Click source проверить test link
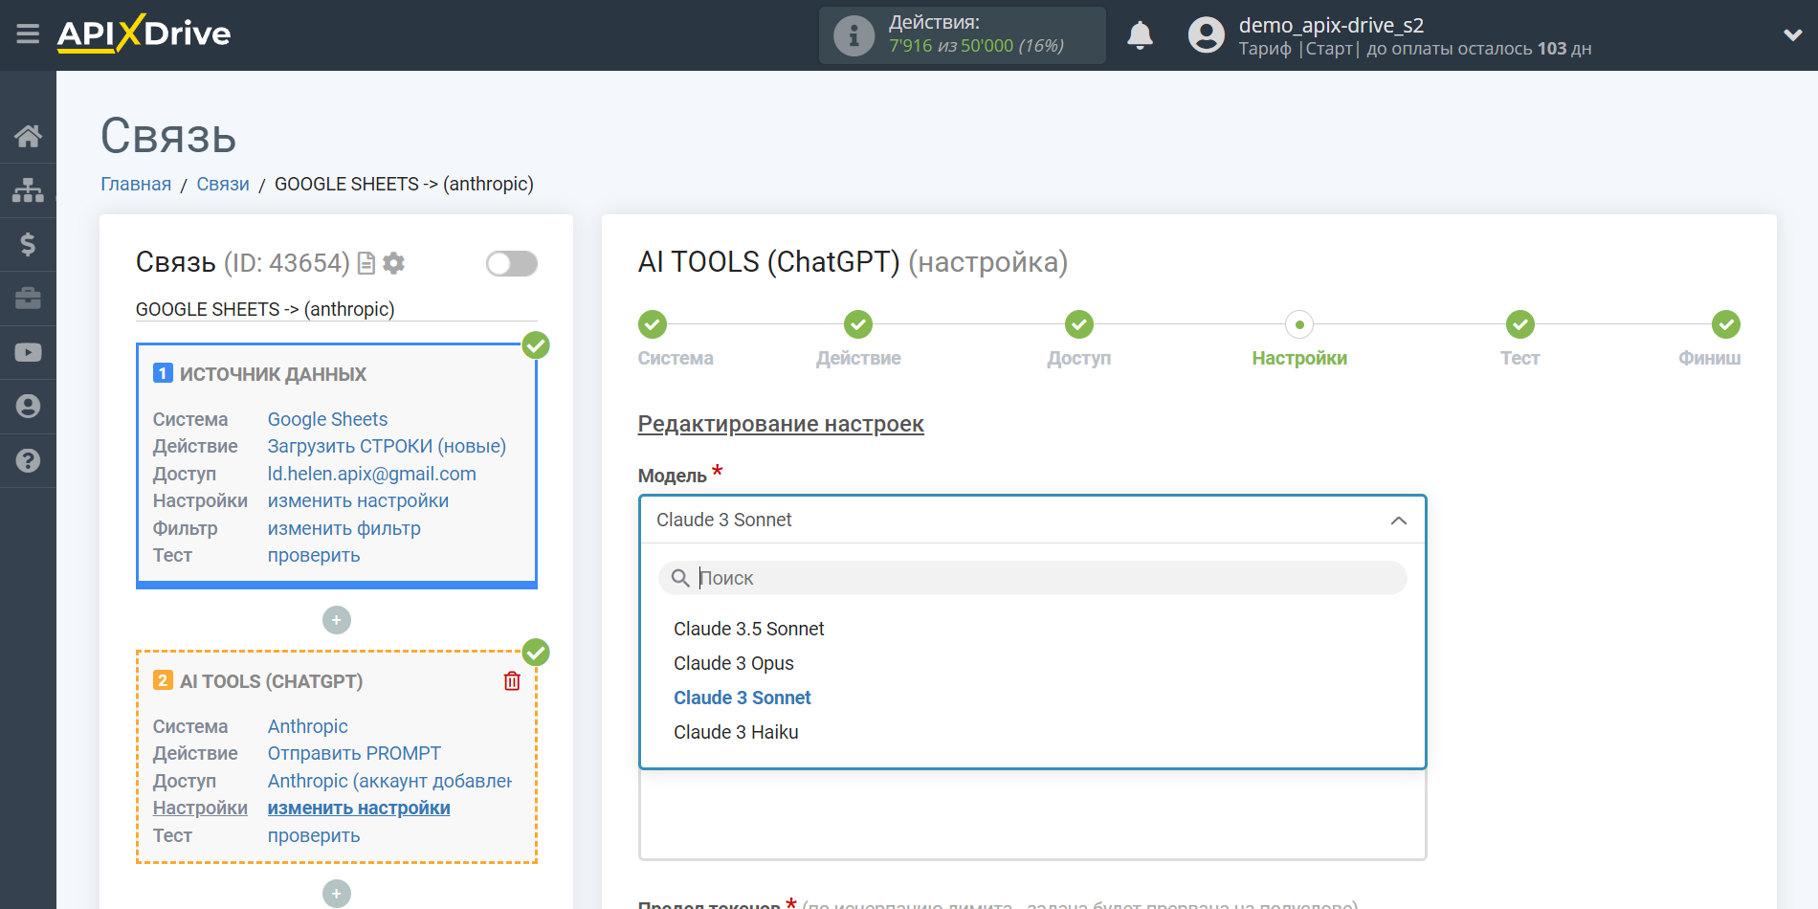 [x=314, y=555]
